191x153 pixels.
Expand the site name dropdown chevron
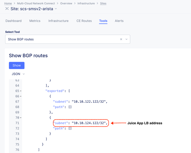[56, 9]
